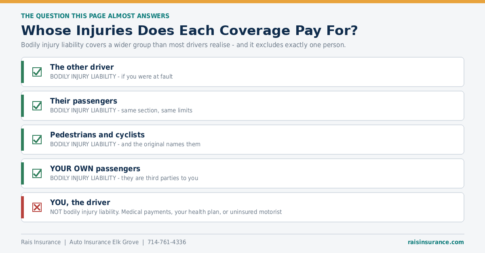
Task: Click the red accent bar on the last card
Action: pos(22,207)
